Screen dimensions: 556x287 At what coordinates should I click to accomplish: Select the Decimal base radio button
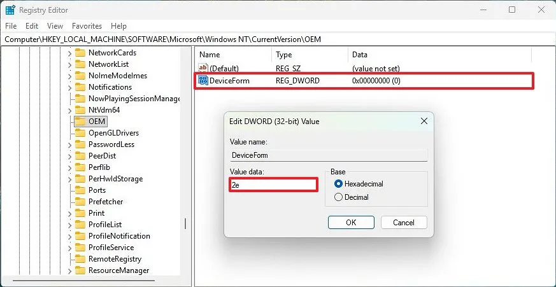coord(339,197)
